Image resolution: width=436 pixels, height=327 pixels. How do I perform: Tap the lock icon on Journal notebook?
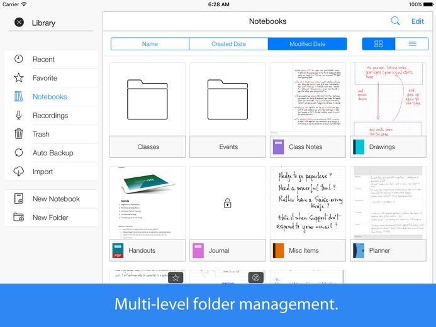(228, 203)
